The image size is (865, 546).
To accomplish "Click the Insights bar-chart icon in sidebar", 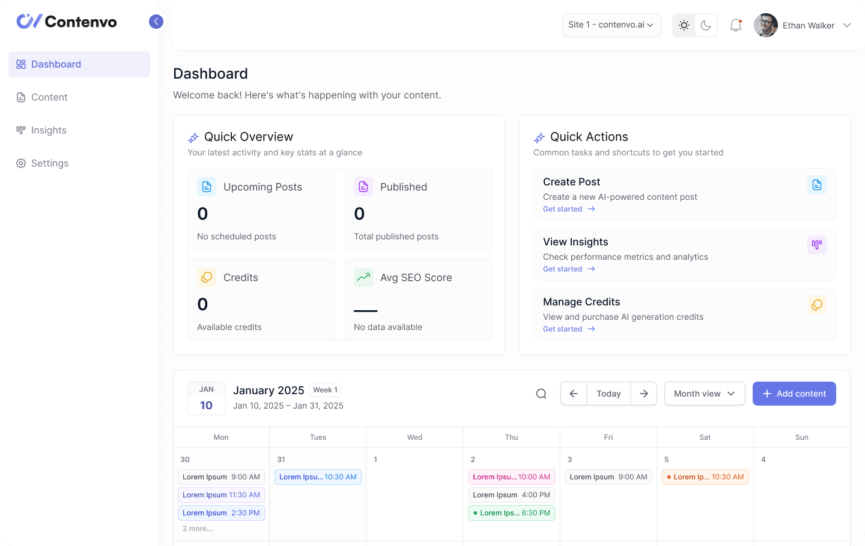I will click(20, 130).
